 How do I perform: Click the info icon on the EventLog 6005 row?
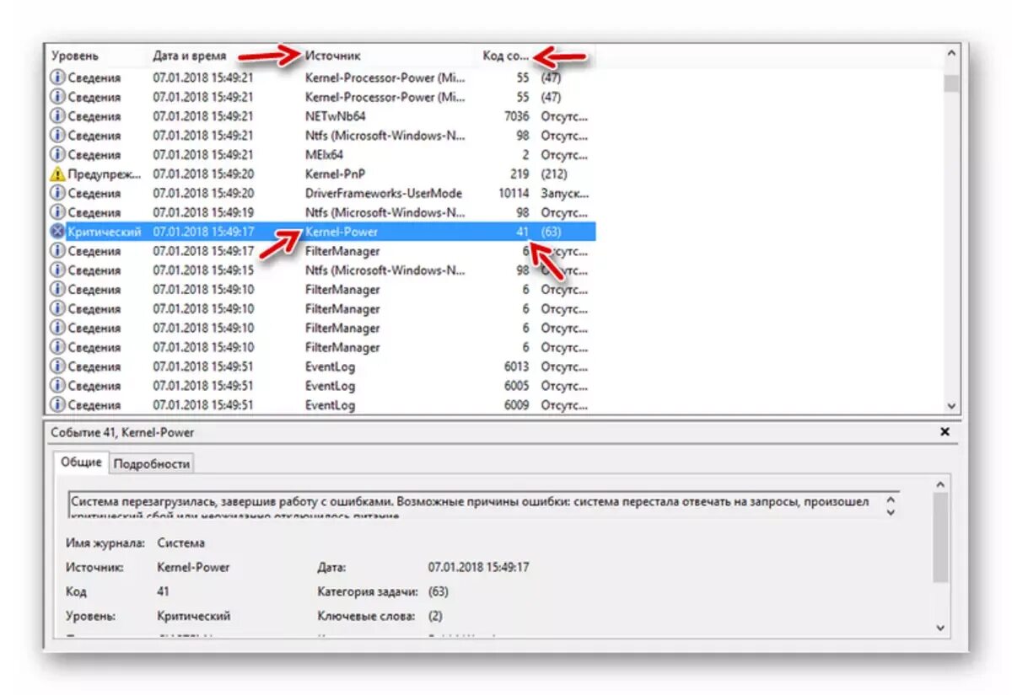(57, 386)
